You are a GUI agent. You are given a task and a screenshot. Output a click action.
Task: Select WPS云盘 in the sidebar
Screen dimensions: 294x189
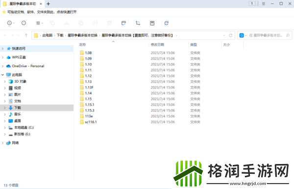pos(19,57)
